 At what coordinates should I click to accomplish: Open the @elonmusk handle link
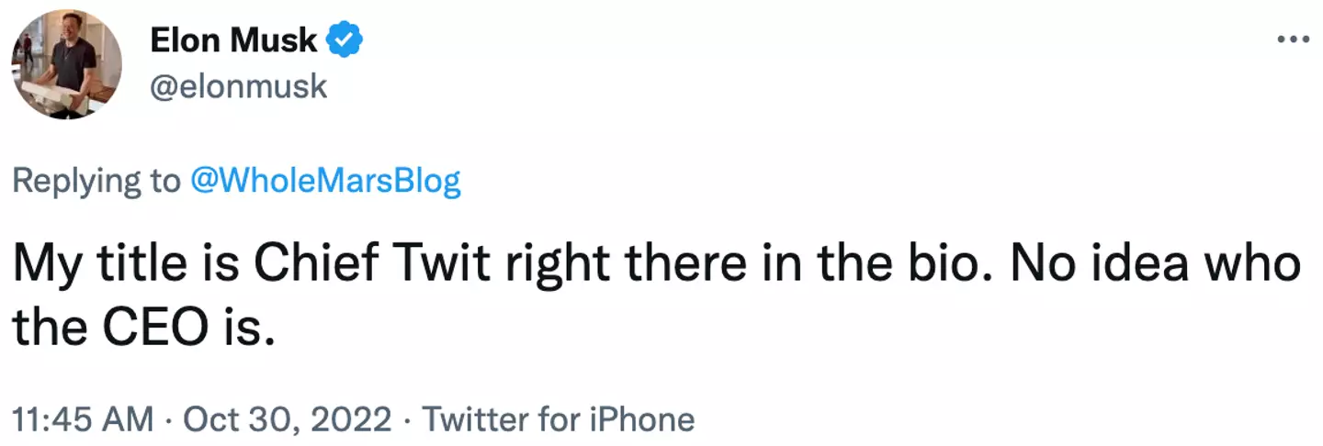237,85
